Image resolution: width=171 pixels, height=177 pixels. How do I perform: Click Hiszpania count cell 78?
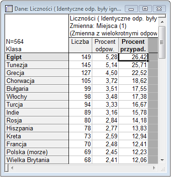pyautogui.click(x=81, y=129)
